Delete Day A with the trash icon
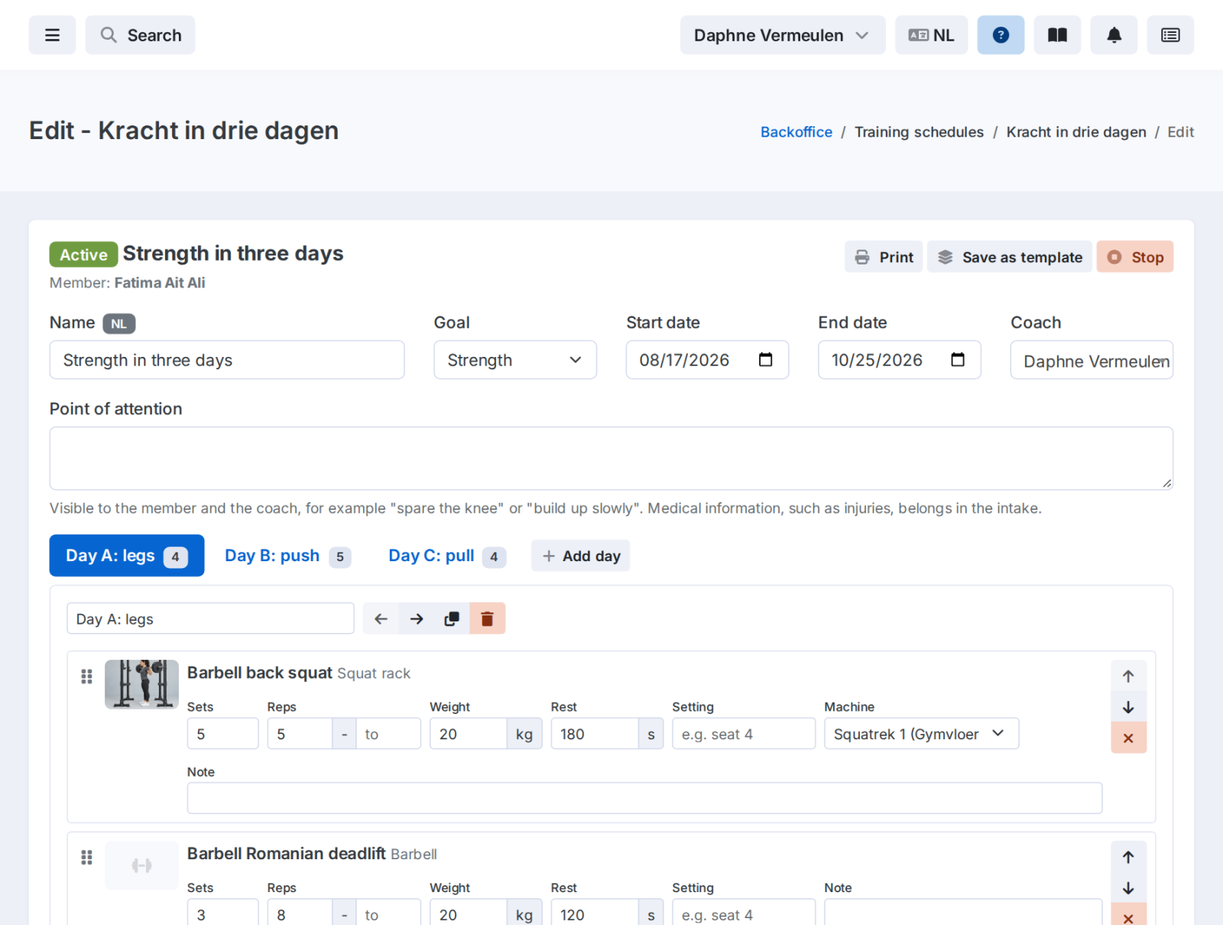 point(487,618)
